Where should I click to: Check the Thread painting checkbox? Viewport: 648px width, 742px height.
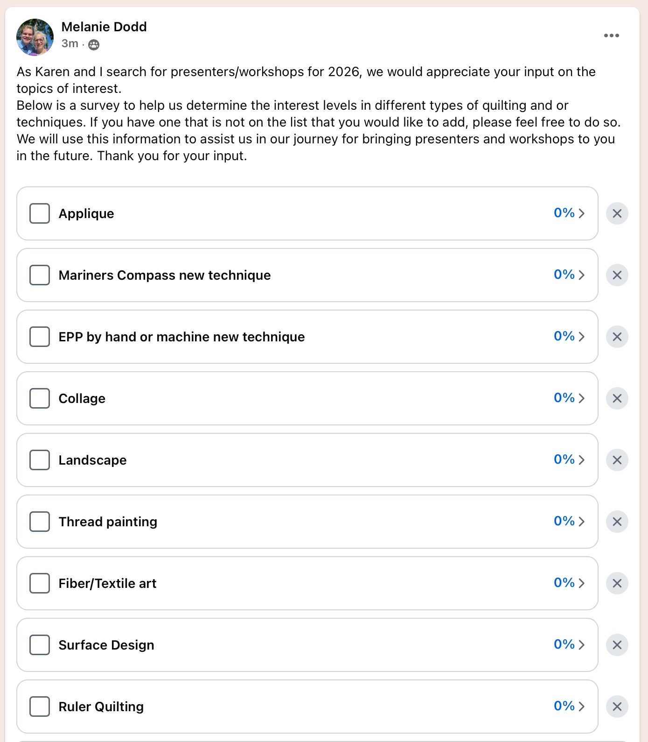(x=40, y=522)
